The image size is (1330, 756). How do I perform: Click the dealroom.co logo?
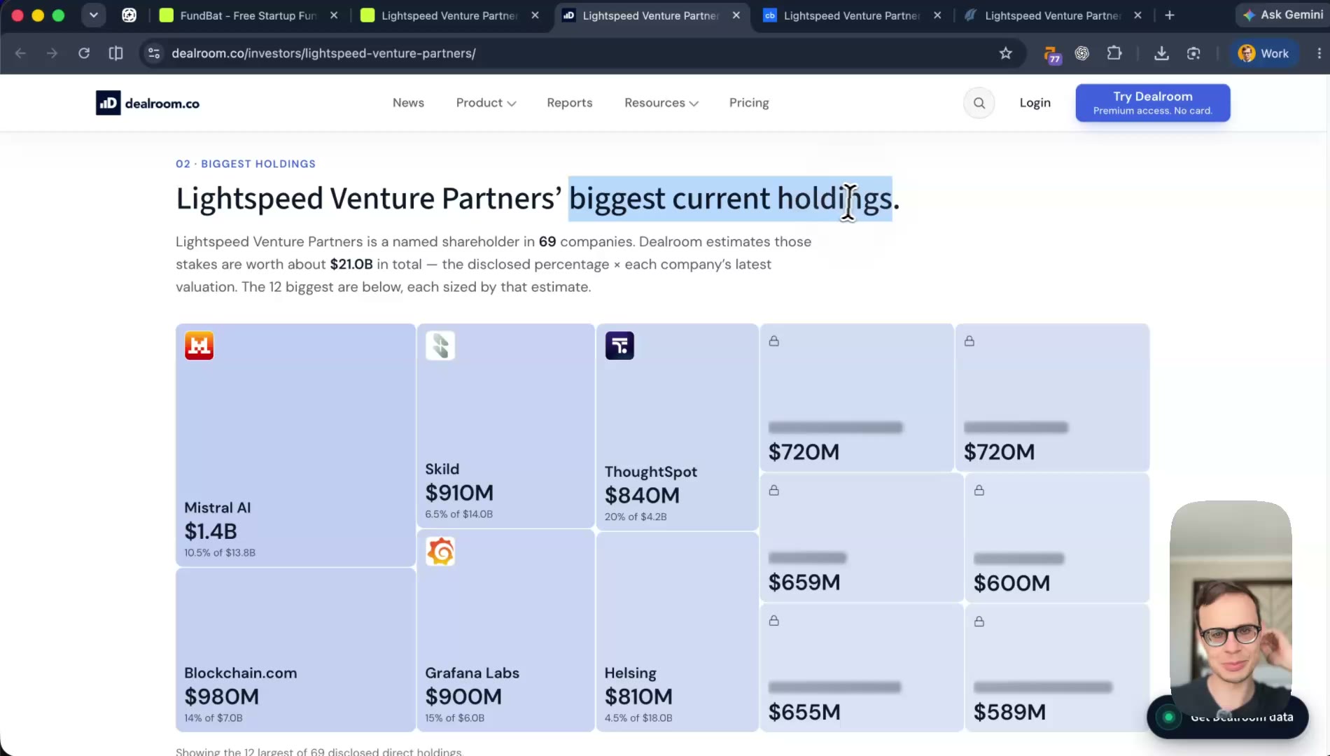148,103
